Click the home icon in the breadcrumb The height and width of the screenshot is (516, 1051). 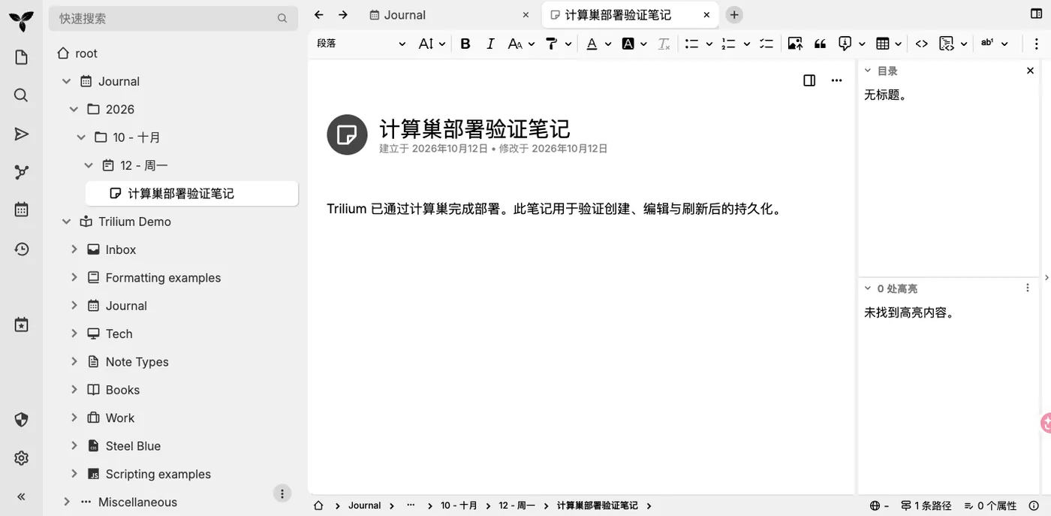[x=318, y=505]
